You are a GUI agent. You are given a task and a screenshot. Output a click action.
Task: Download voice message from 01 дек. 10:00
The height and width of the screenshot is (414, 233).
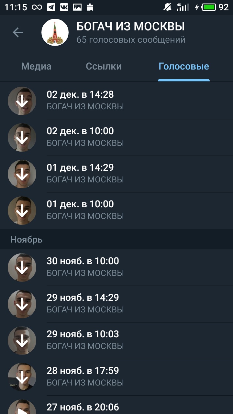[x=22, y=211]
